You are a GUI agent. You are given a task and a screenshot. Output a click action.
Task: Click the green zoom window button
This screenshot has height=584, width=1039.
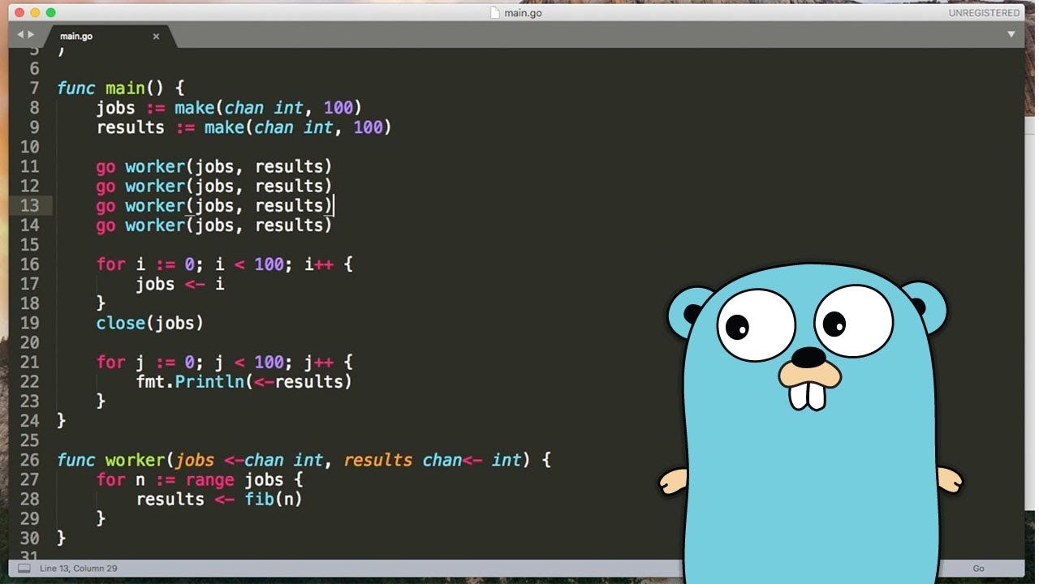(50, 13)
